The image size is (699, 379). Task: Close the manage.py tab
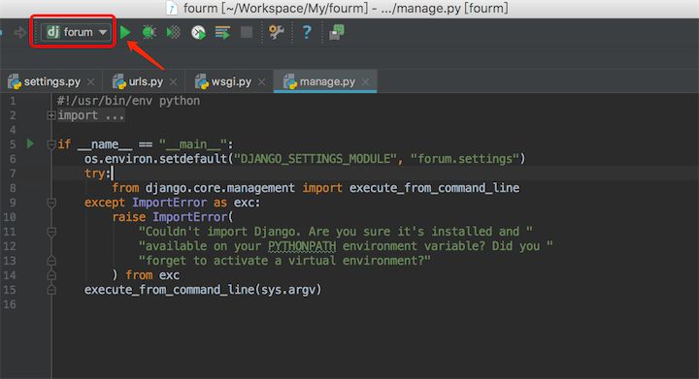pos(366,81)
